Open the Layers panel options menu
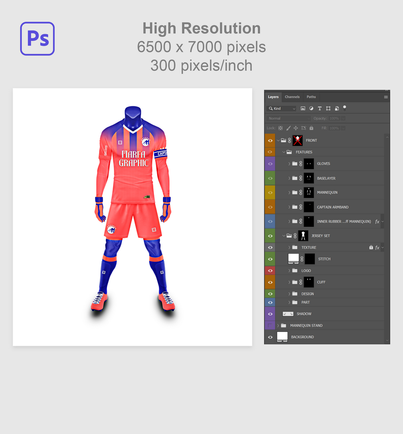This screenshot has width=403, height=434. coord(386,97)
